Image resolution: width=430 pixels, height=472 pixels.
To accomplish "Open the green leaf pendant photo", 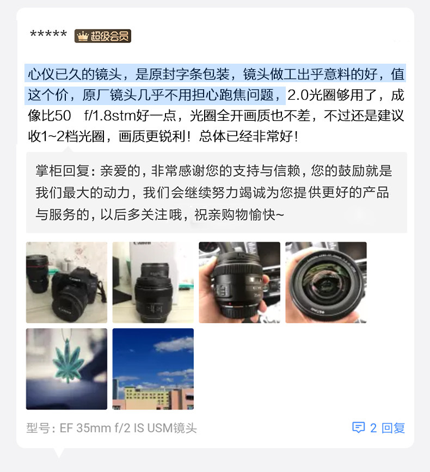I will 66,369.
